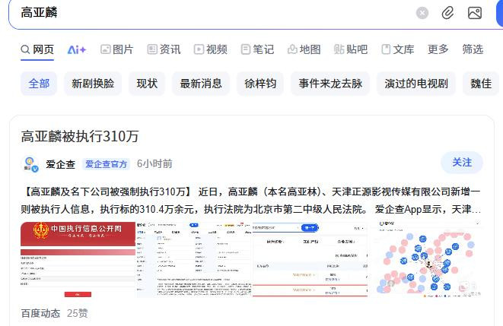Choose the 魏佳 suggestion chip
The image size is (503, 326).
pos(481,84)
